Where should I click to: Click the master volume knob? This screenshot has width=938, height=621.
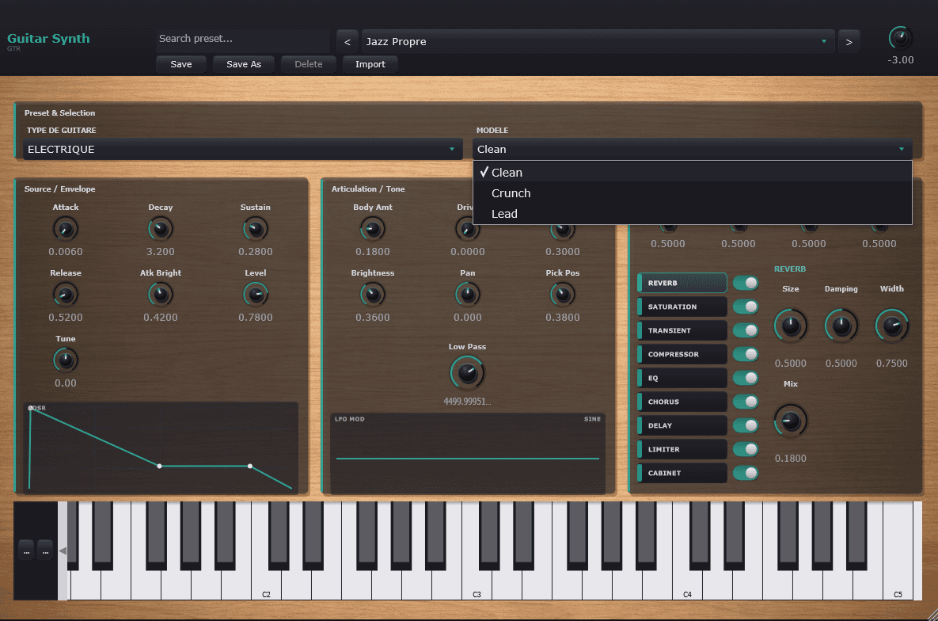(900, 38)
